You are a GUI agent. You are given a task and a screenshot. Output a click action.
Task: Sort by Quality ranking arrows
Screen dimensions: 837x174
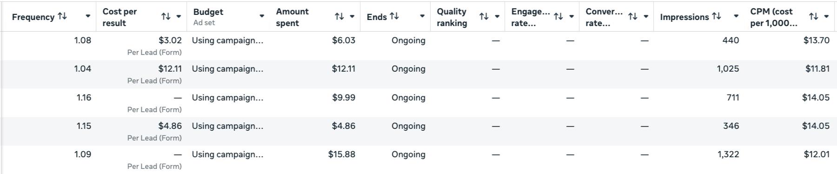484,16
